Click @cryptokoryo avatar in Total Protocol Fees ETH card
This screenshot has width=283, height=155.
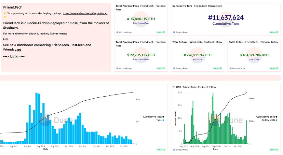pyautogui.click(x=117, y=32)
